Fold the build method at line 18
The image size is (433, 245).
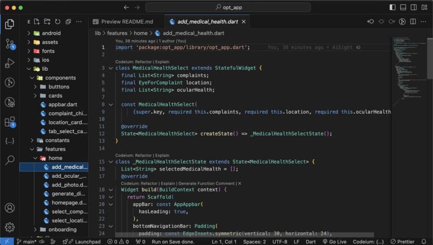tap(111, 190)
